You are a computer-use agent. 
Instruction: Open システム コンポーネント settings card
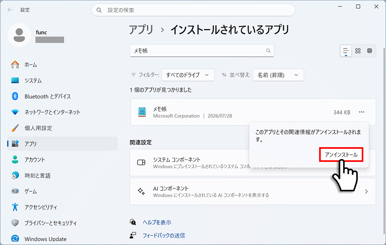coord(253,163)
